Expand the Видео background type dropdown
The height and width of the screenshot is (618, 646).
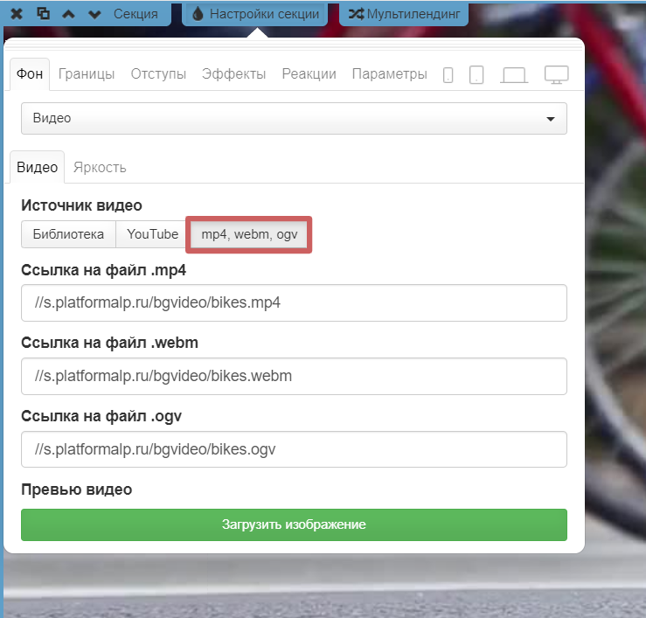(294, 118)
